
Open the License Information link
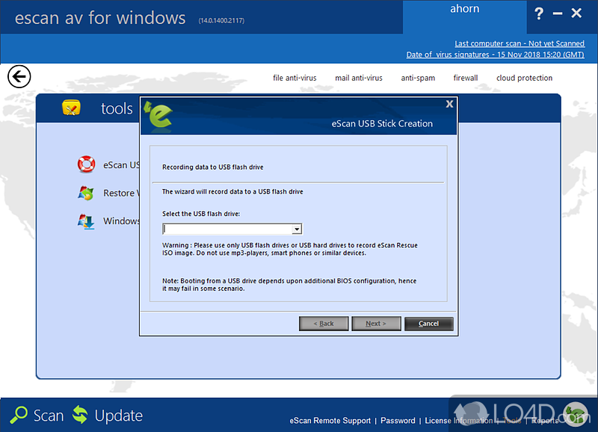(x=459, y=421)
